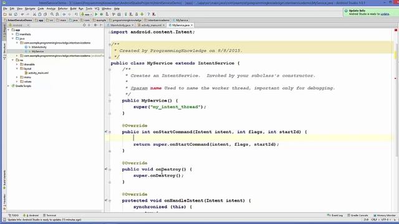The image size is (399, 224).
Task: Open the app run configuration dropdown
Action: pos(86,14)
